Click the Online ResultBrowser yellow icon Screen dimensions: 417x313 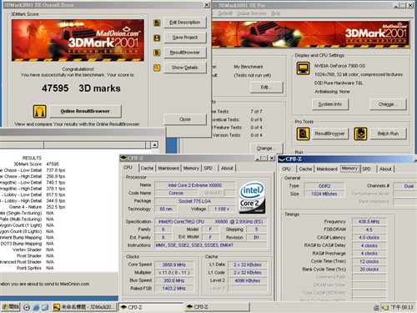pyautogui.click(x=40, y=111)
